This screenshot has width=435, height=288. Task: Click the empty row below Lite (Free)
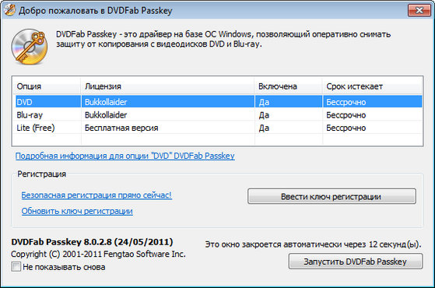[218, 139]
